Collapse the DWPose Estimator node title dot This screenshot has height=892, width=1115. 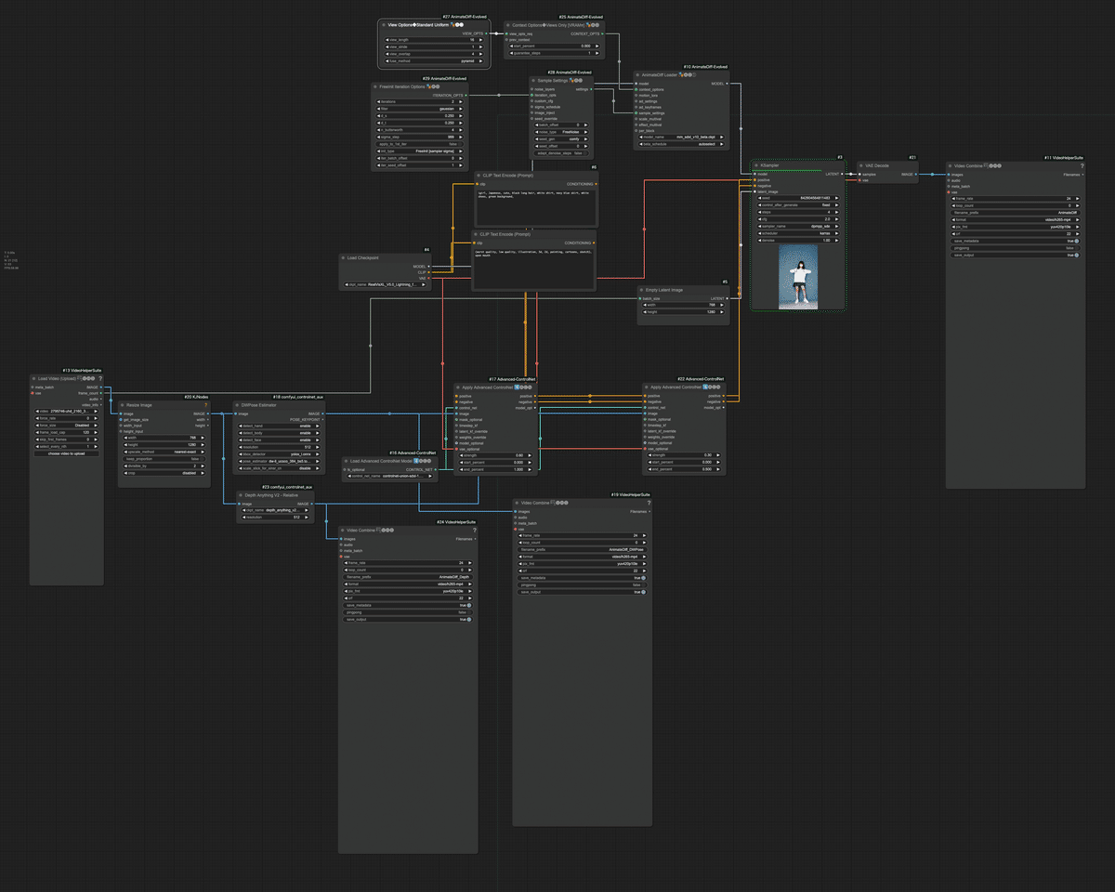pos(237,405)
